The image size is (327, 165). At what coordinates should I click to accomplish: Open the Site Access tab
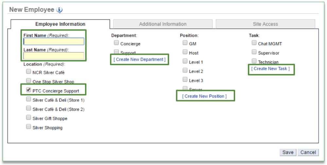[265, 24]
